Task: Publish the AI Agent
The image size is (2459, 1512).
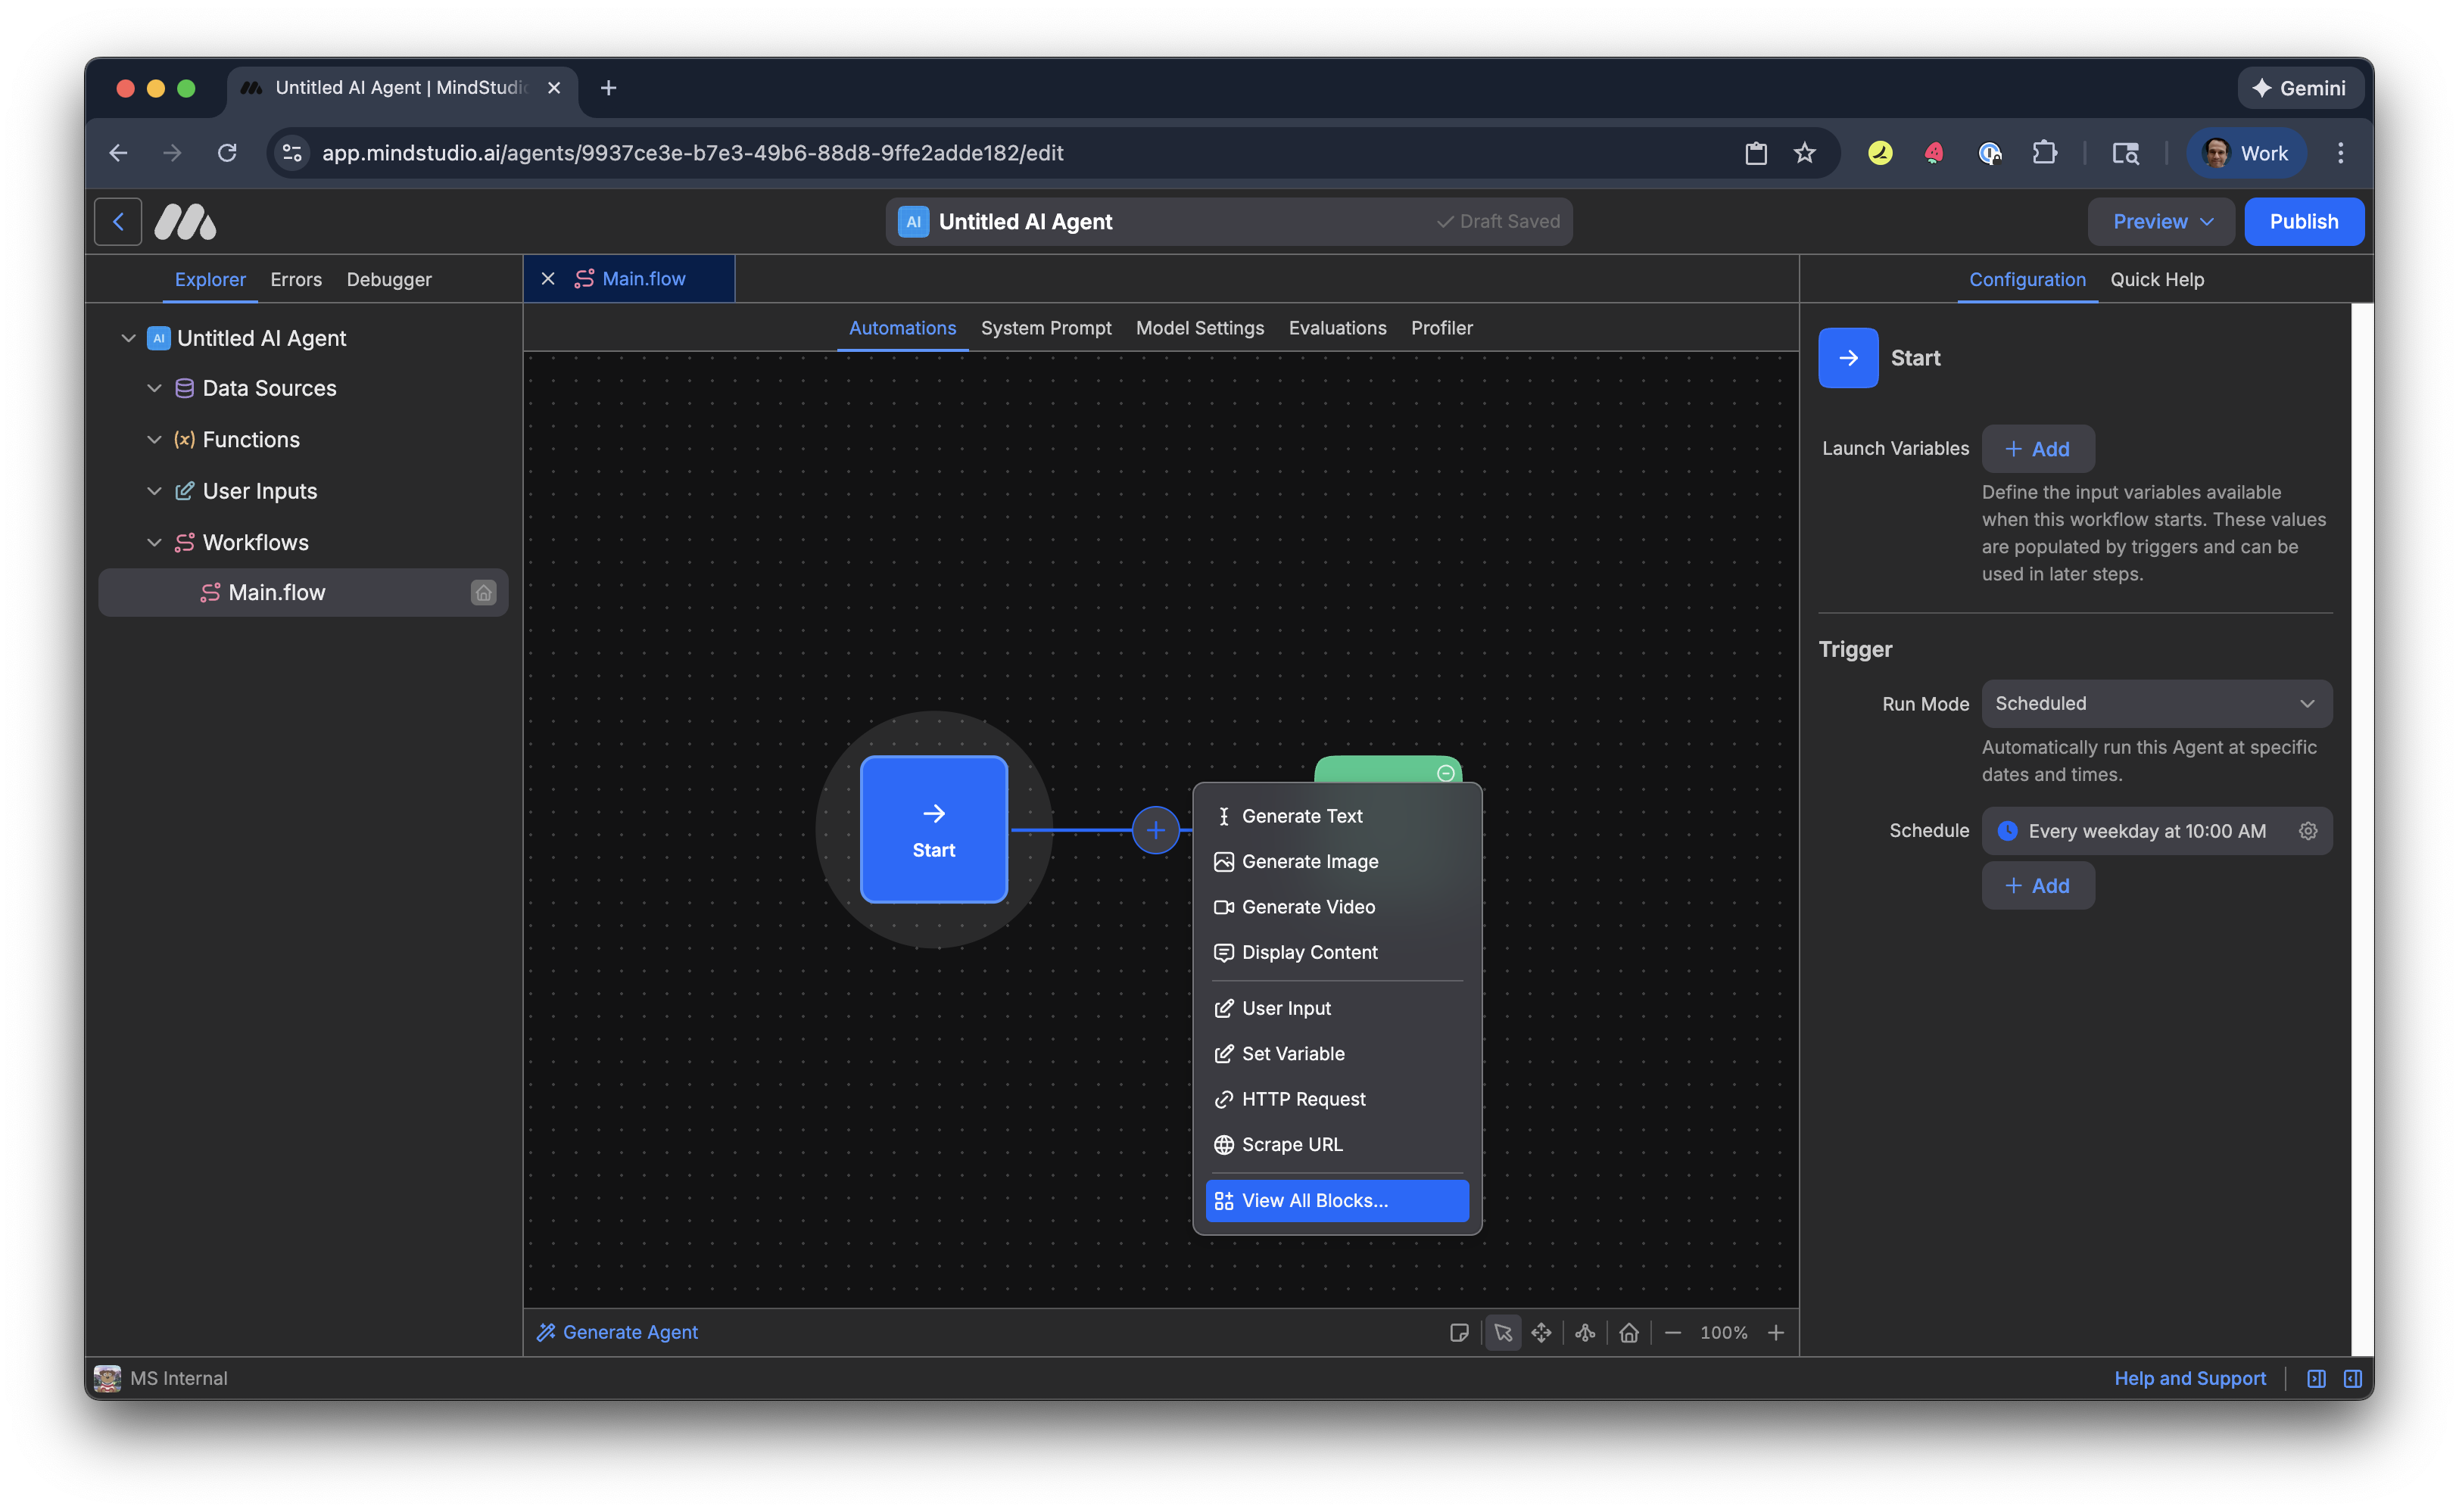Action: pos(2304,221)
